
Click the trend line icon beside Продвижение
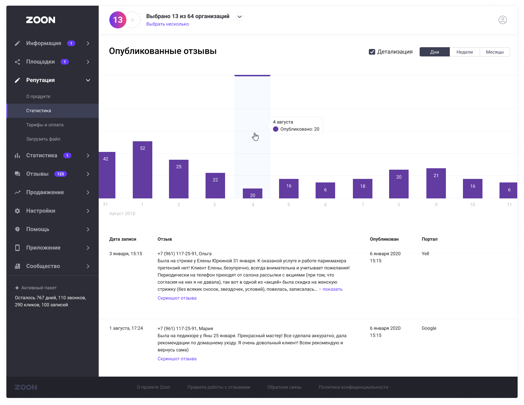pos(17,192)
